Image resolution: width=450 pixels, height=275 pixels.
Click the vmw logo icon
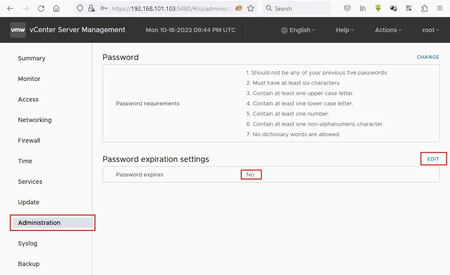point(17,30)
